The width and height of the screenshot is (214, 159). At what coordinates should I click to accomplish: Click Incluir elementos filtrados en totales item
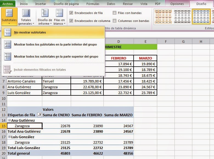tap(53, 70)
